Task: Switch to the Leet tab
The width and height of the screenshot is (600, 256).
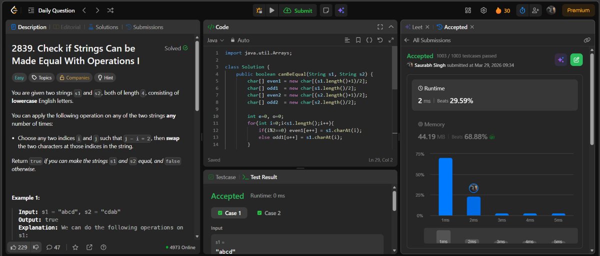Action: click(x=414, y=27)
